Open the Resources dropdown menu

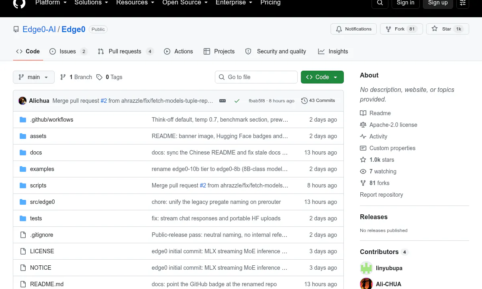coord(135,3)
